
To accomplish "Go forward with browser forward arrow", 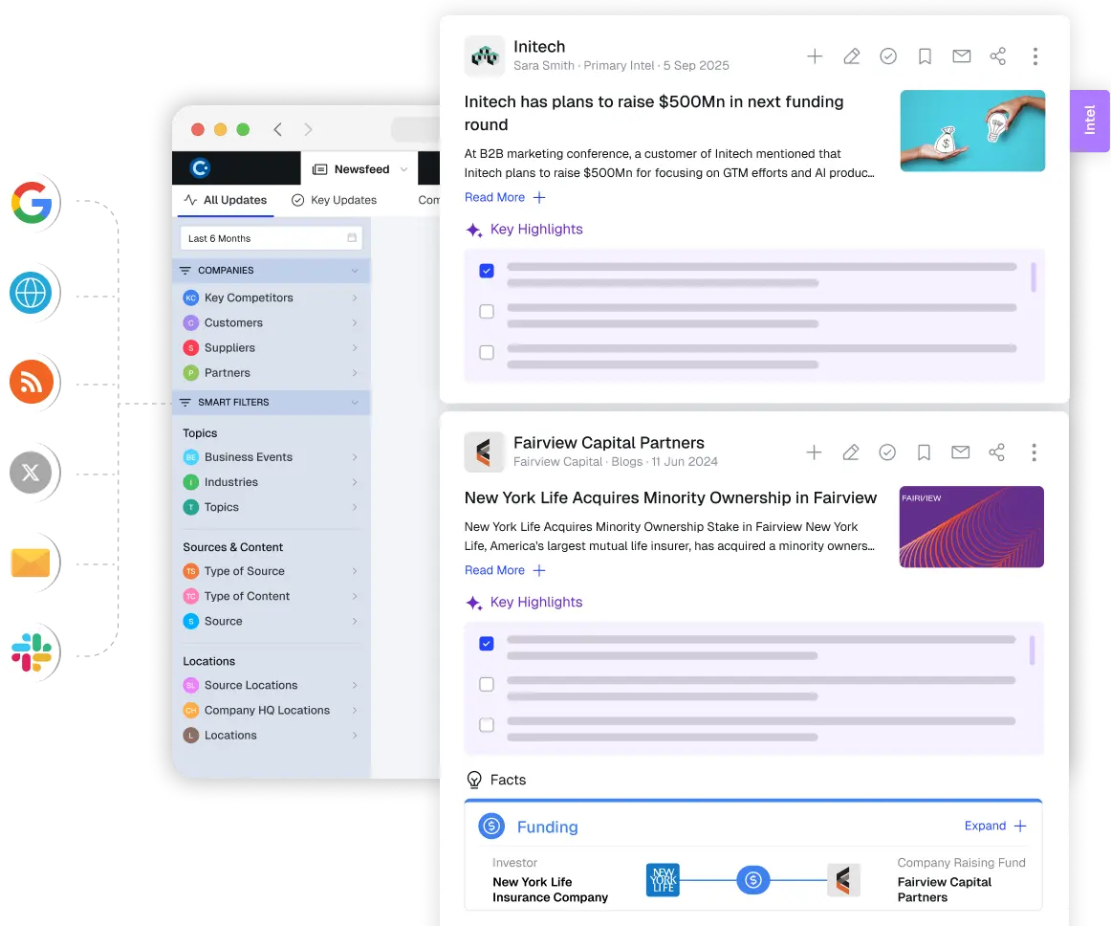I will point(308,129).
